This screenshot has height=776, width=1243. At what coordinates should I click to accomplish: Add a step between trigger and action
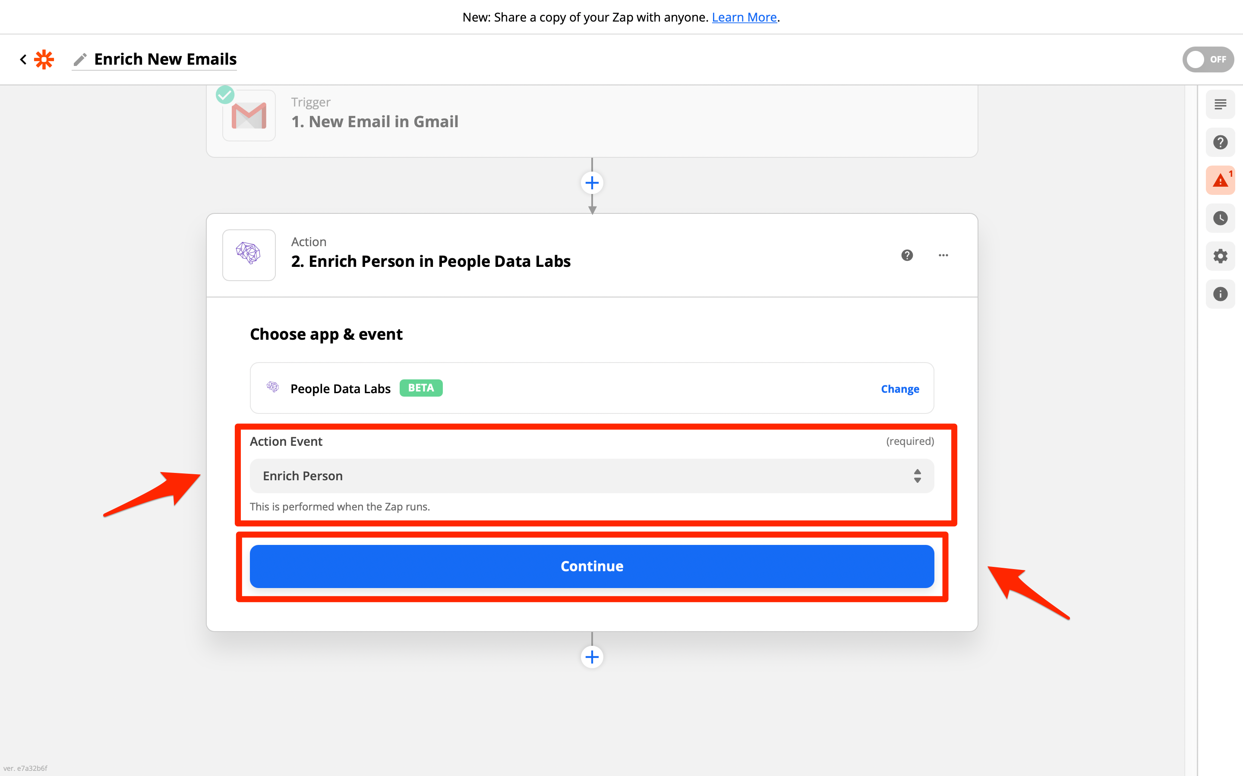click(x=592, y=183)
